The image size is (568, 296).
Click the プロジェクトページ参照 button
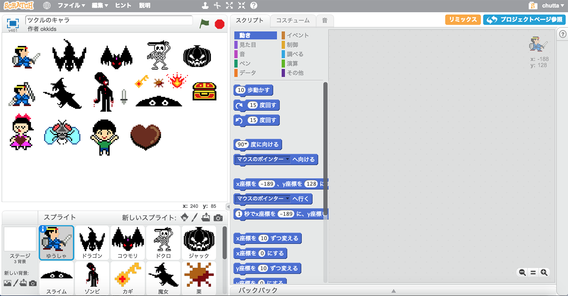coord(524,20)
